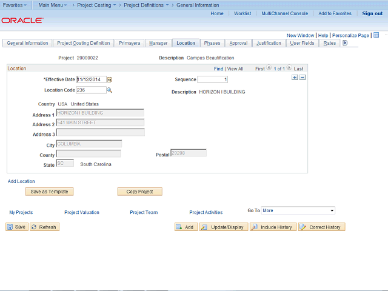Click the Save as Template button
This screenshot has height=291, width=388.
49,192
